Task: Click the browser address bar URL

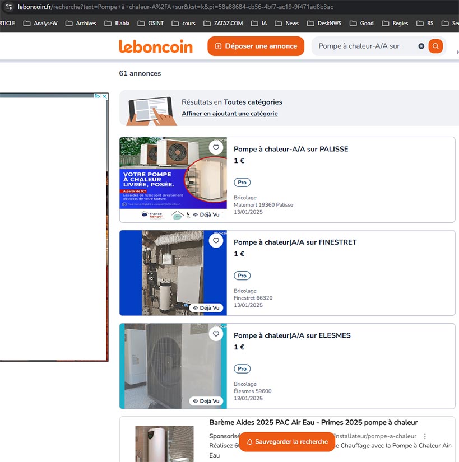Action: coord(175,7)
